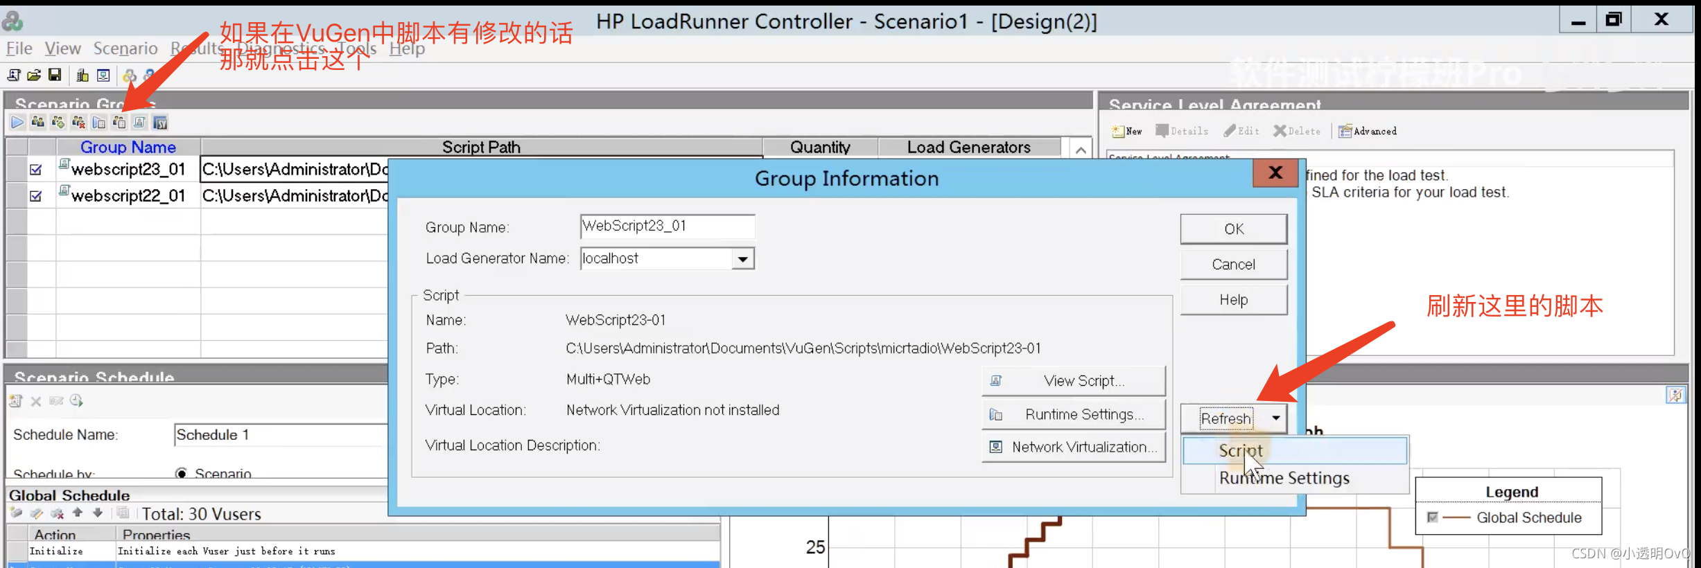Choose Script from the Refresh dropdown menu
Viewport: 1701px width, 568px height.
[x=1295, y=450]
